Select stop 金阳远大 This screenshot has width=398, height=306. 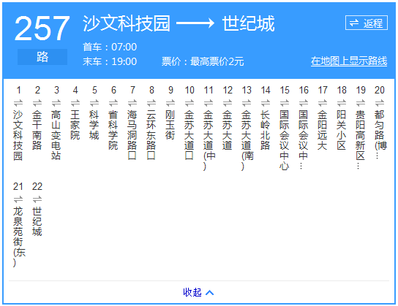tap(323, 130)
